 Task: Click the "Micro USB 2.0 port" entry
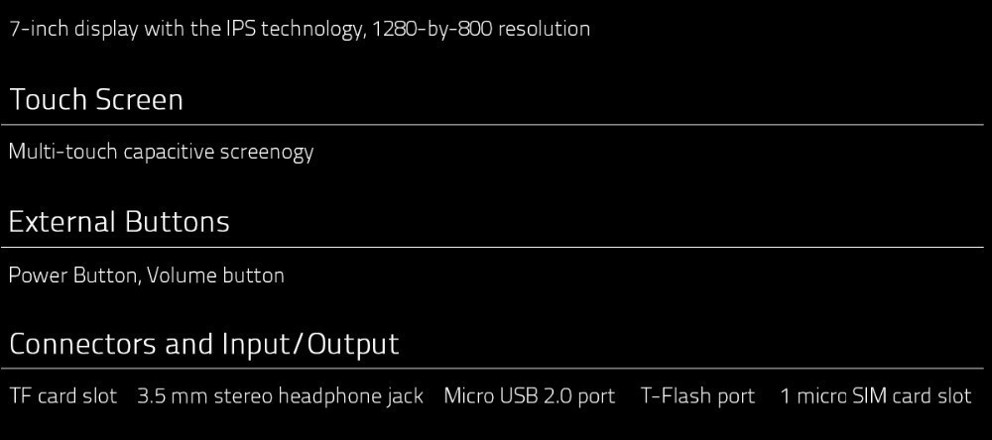[x=529, y=396]
